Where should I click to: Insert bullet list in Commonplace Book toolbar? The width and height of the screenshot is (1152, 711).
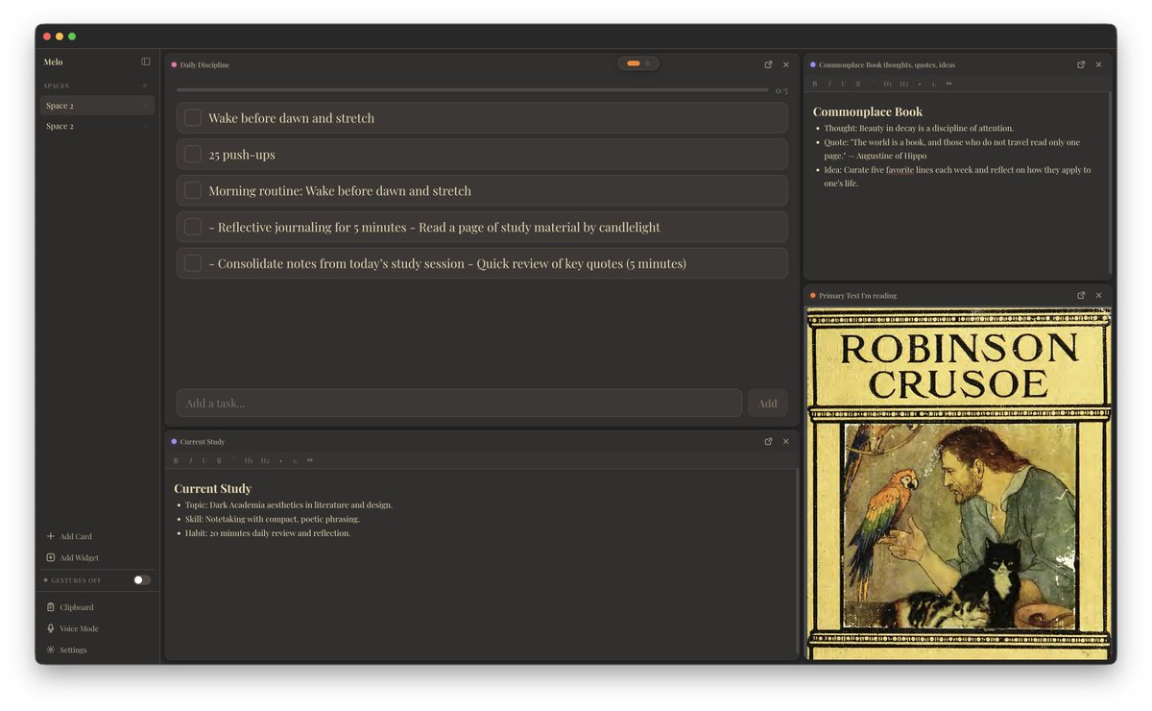920,84
